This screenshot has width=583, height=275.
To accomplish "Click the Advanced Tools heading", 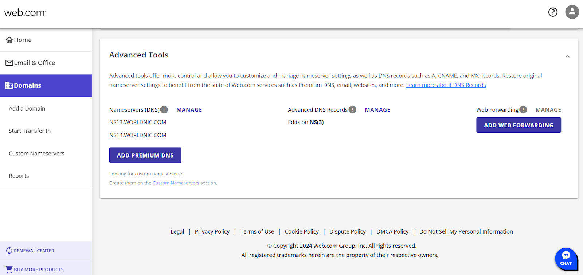I will (x=139, y=55).
